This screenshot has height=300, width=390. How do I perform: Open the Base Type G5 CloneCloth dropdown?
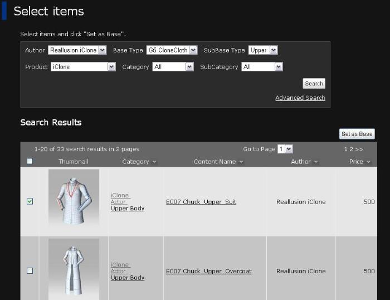[172, 50]
